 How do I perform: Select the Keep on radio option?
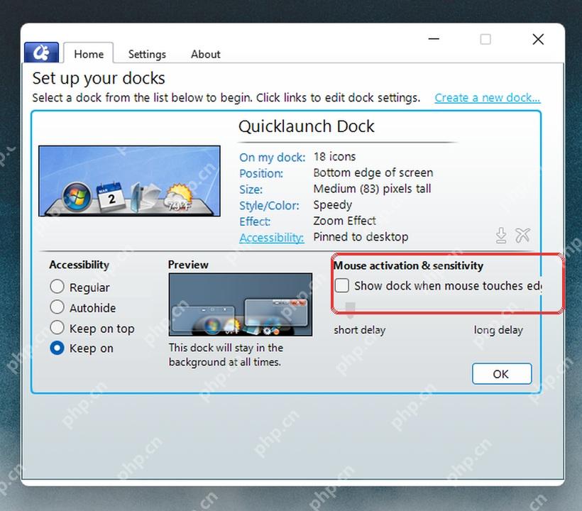pos(57,348)
